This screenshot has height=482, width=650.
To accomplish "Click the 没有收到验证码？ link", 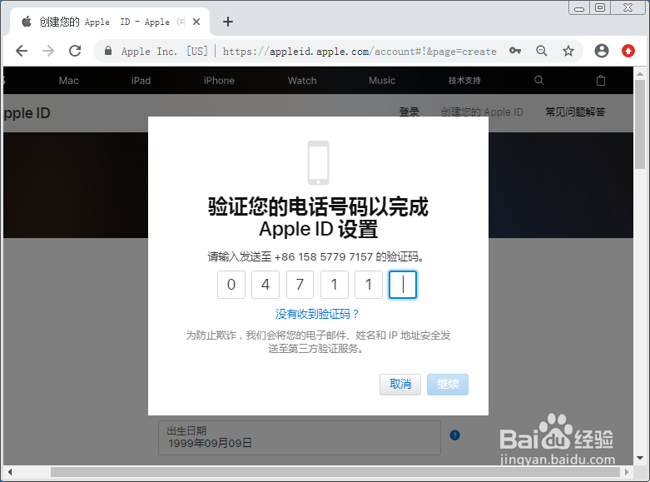I will point(318,314).
